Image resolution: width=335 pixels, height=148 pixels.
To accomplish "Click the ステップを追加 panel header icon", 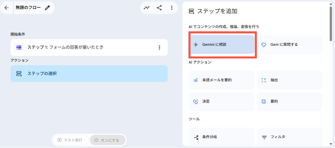I will click(191, 11).
